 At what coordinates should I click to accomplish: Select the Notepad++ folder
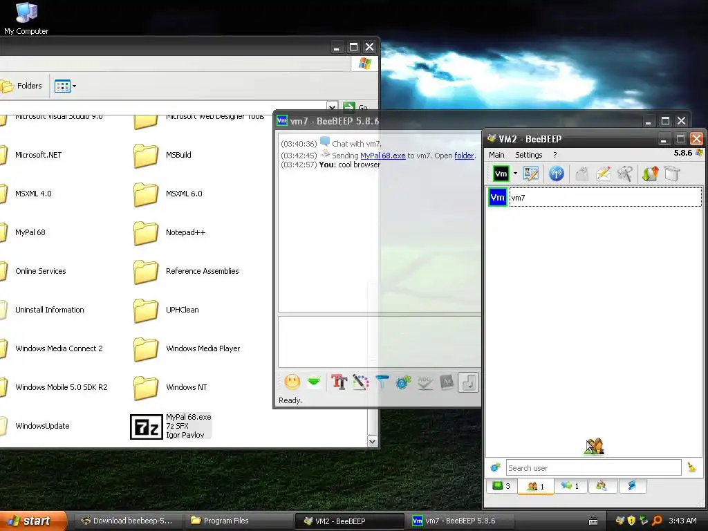[170, 232]
